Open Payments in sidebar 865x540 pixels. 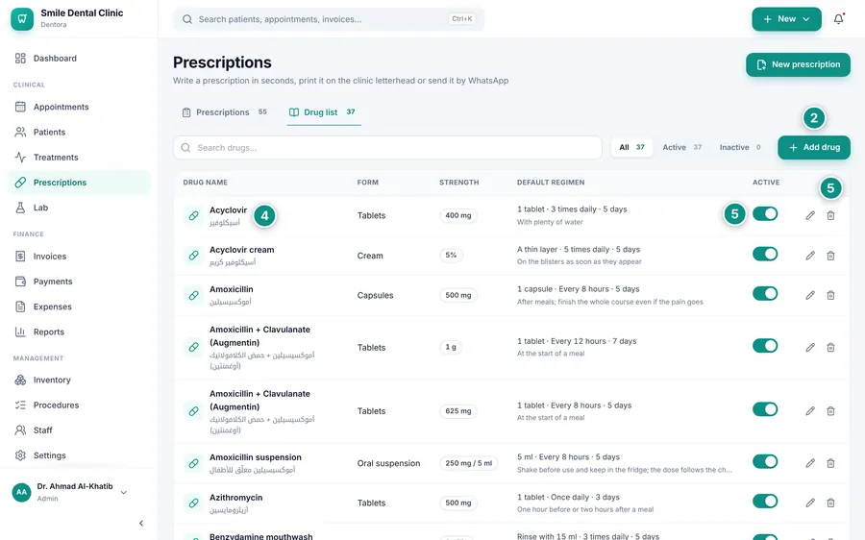[x=79, y=282]
